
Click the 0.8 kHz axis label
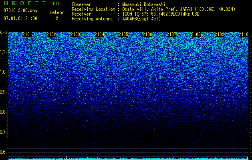tap(3, 112)
